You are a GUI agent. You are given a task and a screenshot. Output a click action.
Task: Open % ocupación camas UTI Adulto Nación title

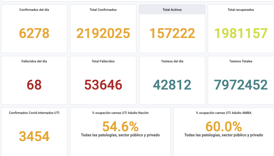[x=120, y=113]
